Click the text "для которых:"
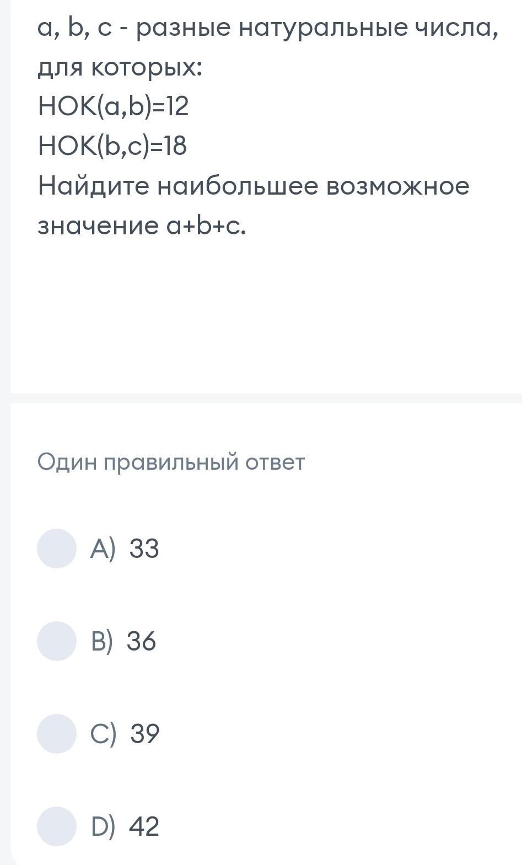Image resolution: width=522 pixels, height=865 pixels. point(120,67)
